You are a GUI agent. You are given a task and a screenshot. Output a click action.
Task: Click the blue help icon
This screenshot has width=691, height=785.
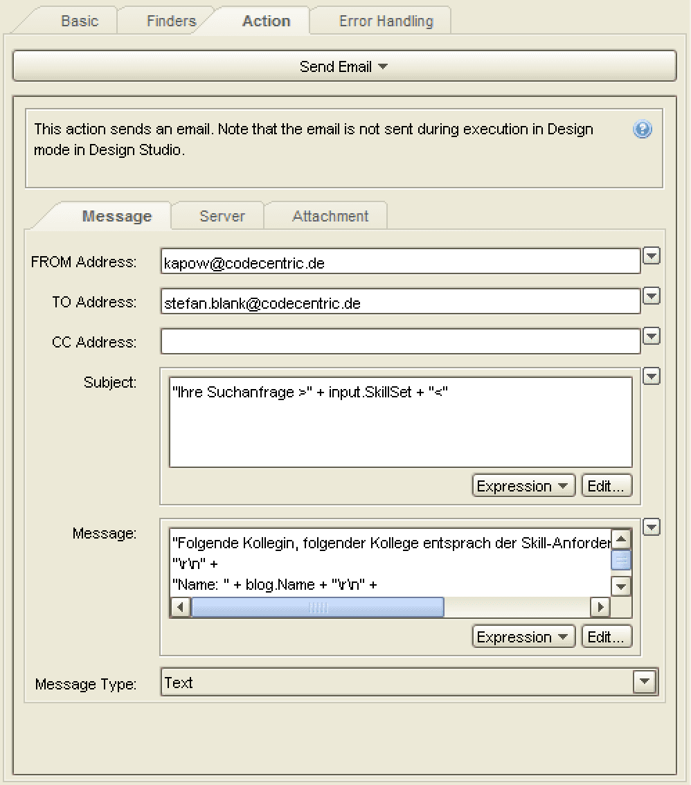click(643, 129)
